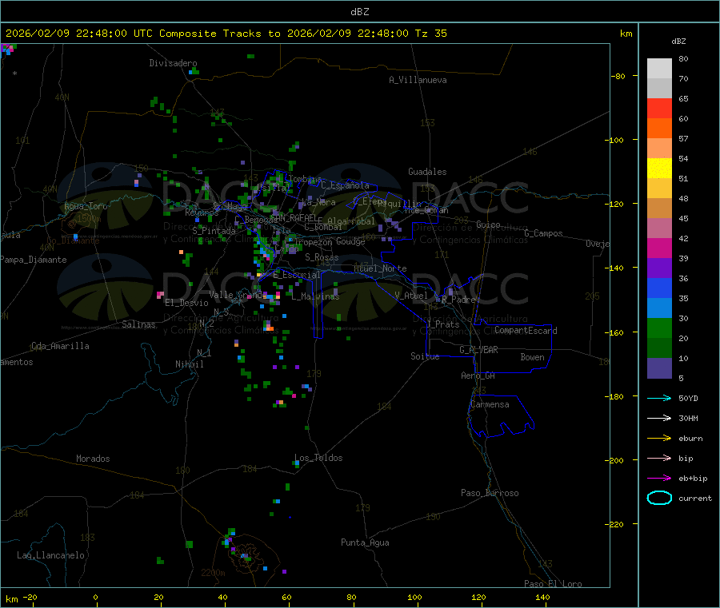Click the Pampa_Diamante map label
Image resolution: width=720 pixels, height=608 pixels.
tap(34, 260)
